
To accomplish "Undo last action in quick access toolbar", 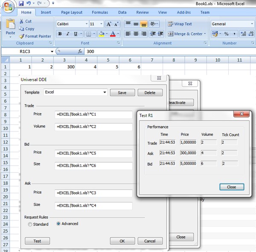I will coord(29,3).
